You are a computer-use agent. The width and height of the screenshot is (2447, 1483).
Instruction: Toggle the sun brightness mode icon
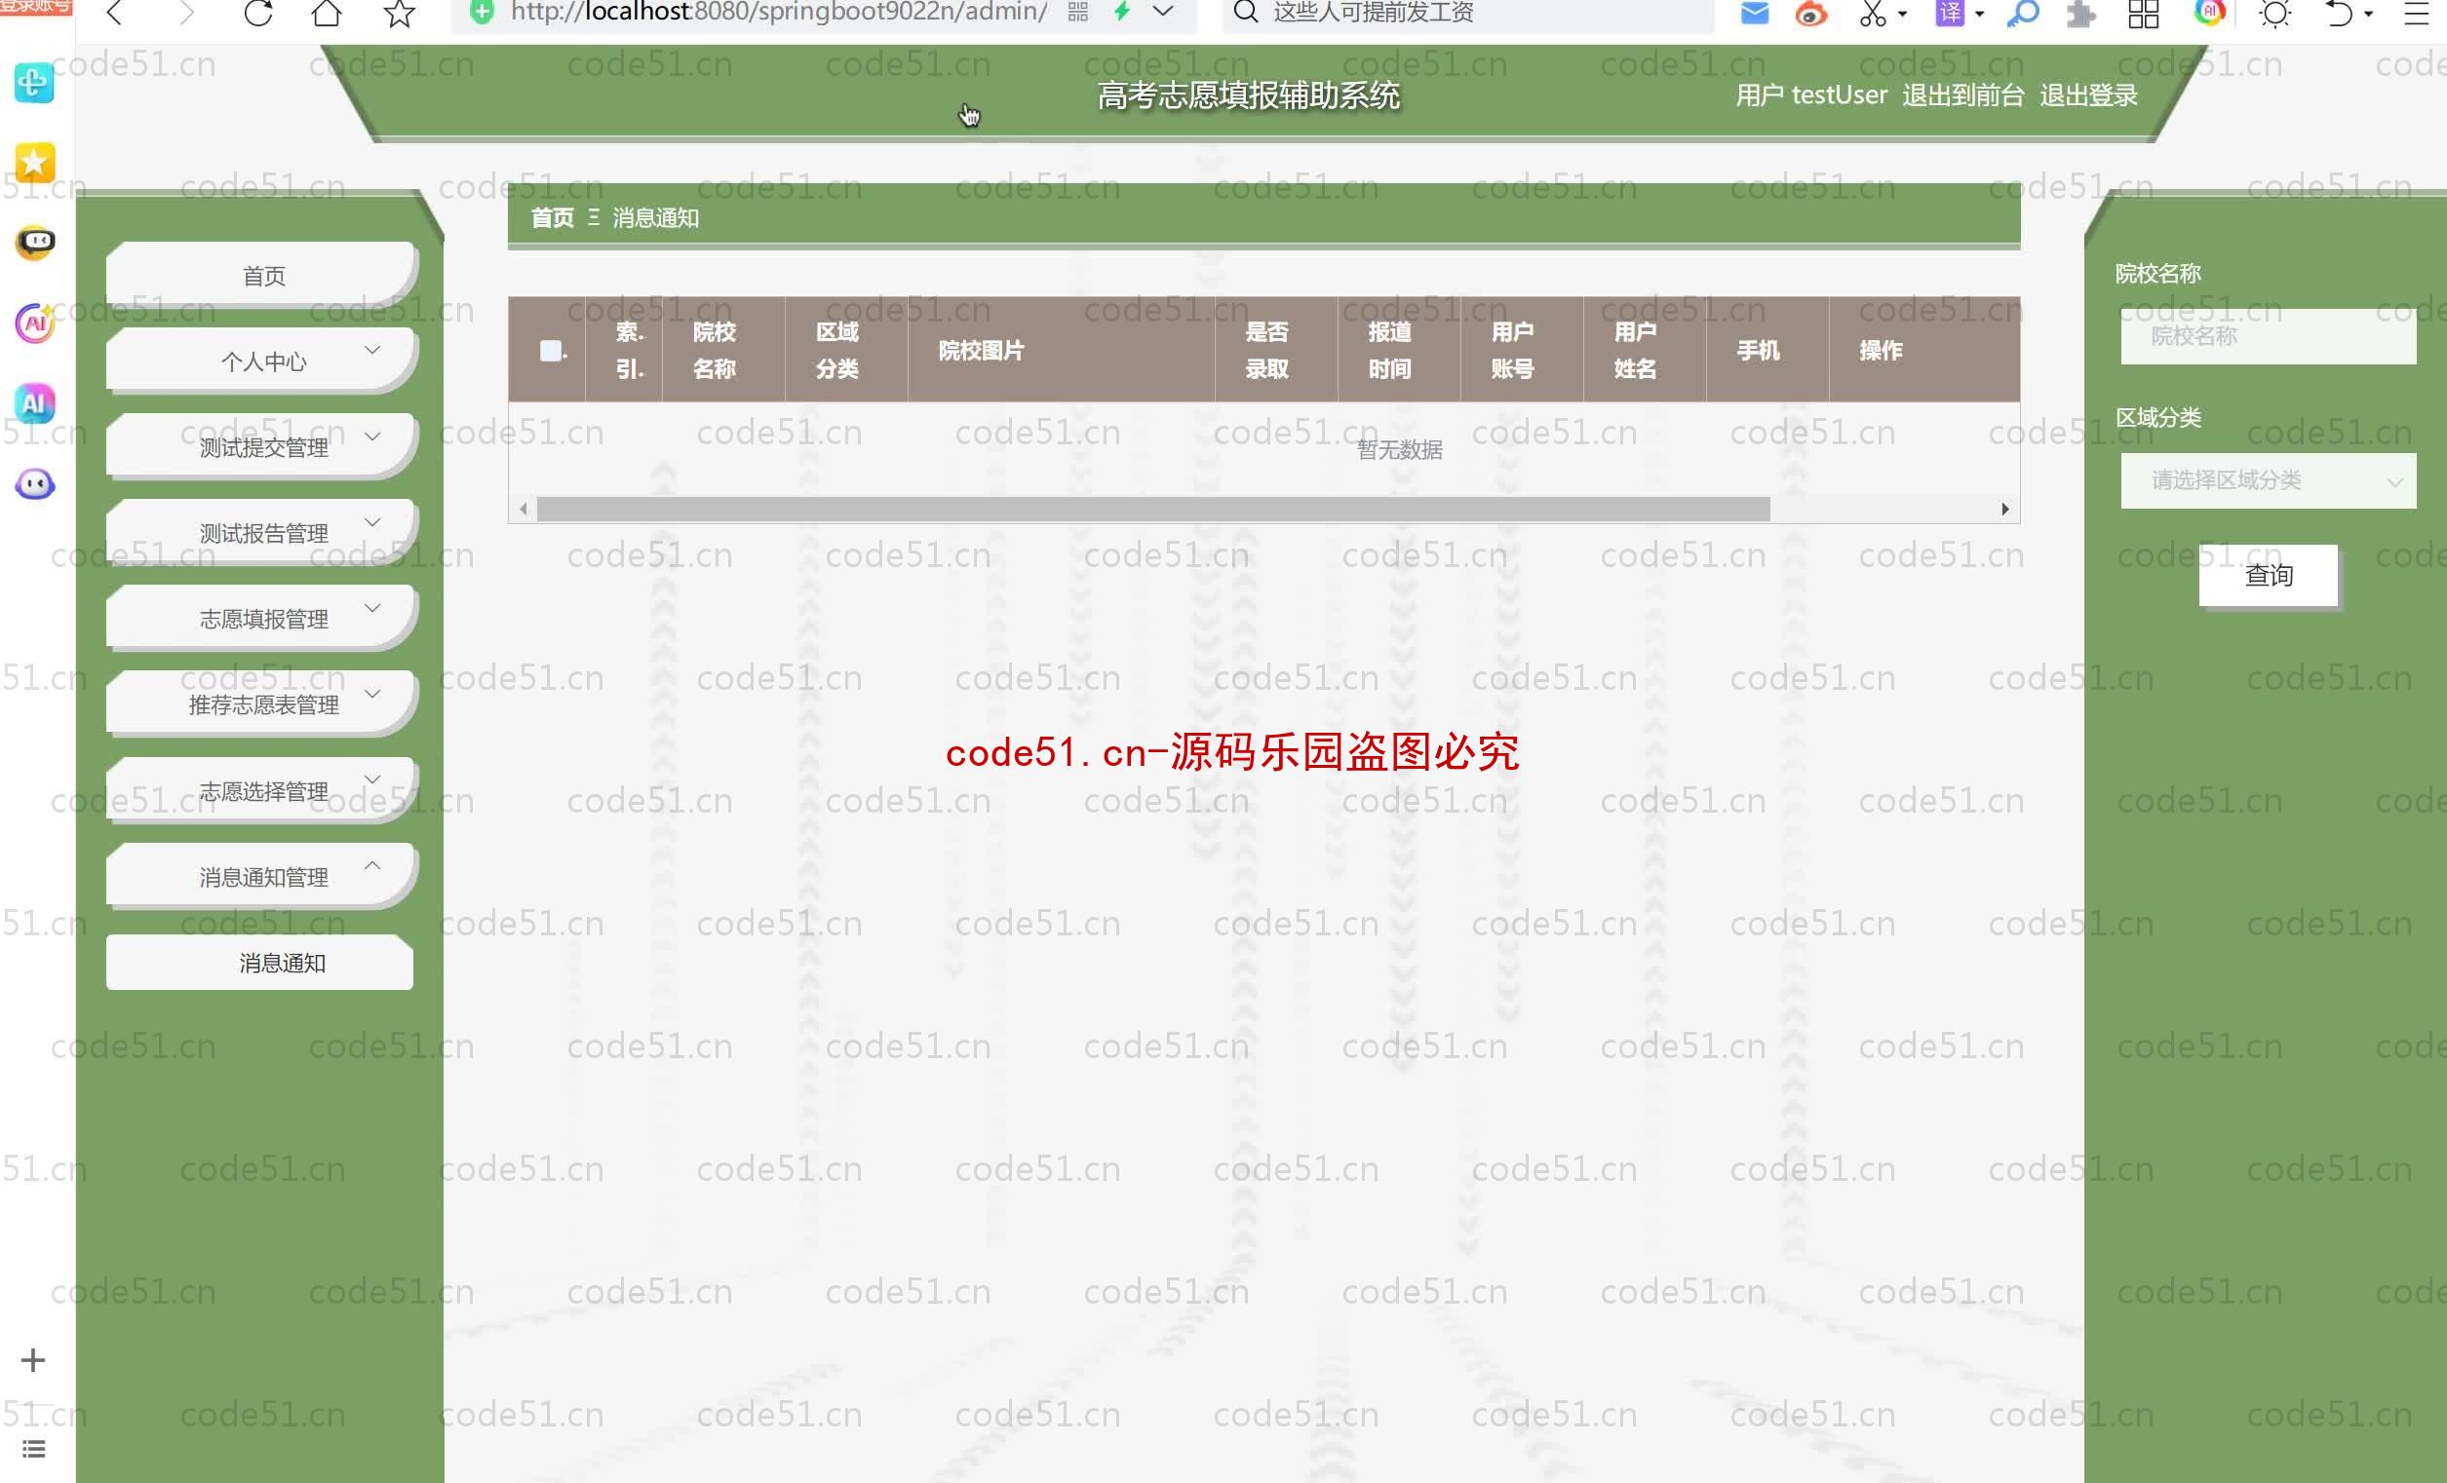point(2275,13)
